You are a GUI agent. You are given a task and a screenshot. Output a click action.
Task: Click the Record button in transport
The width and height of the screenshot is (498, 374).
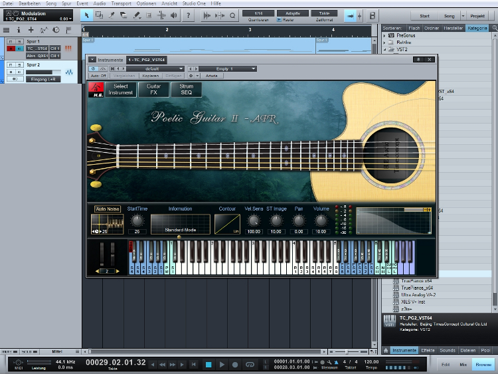[235, 365]
